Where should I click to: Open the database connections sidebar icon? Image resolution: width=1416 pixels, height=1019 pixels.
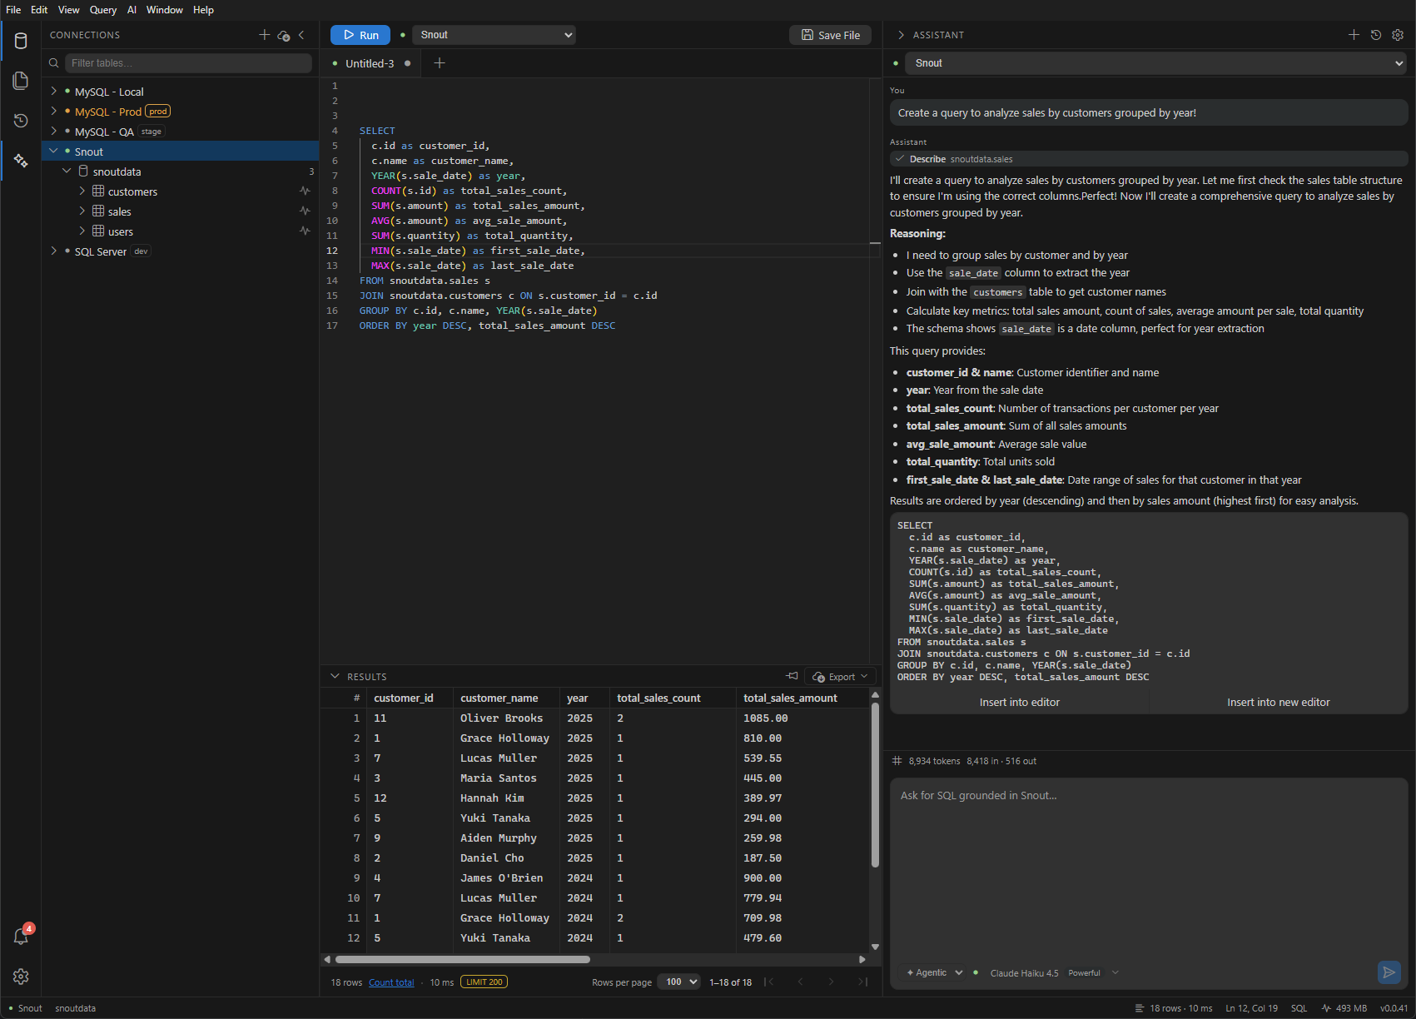coord(21,41)
